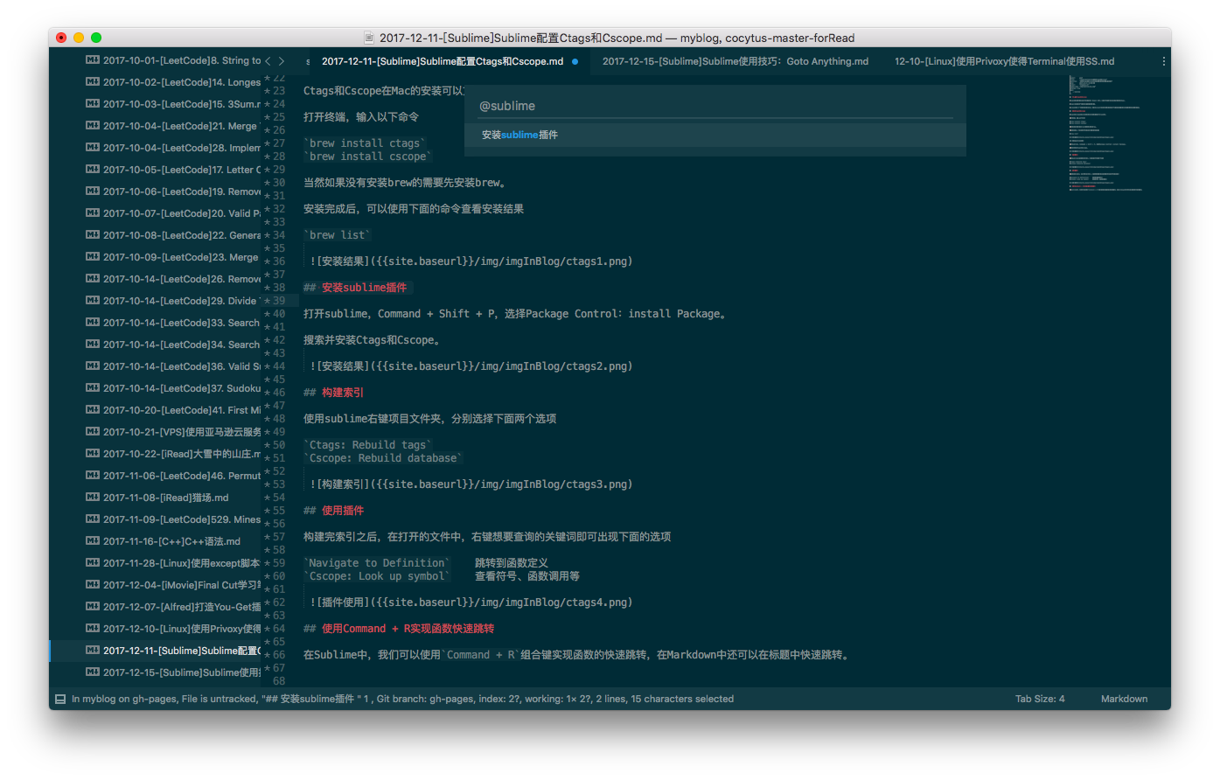The height and width of the screenshot is (780, 1220).
Task: Click the Markdown icon beside LeetCode 23. Merge
Action: click(x=92, y=257)
